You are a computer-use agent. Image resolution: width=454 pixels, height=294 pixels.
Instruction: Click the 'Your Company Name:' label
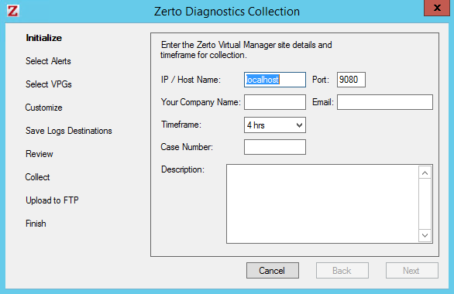(x=201, y=102)
